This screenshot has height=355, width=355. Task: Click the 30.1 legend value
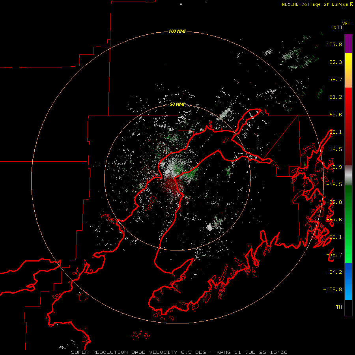point(336,132)
